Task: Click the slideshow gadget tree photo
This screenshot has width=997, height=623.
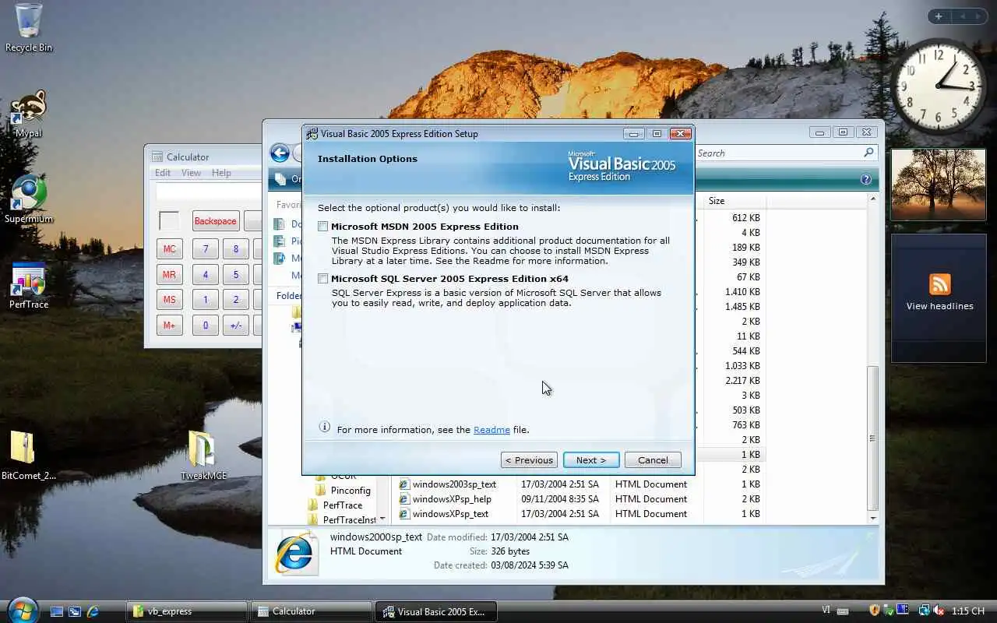Action: [939, 185]
